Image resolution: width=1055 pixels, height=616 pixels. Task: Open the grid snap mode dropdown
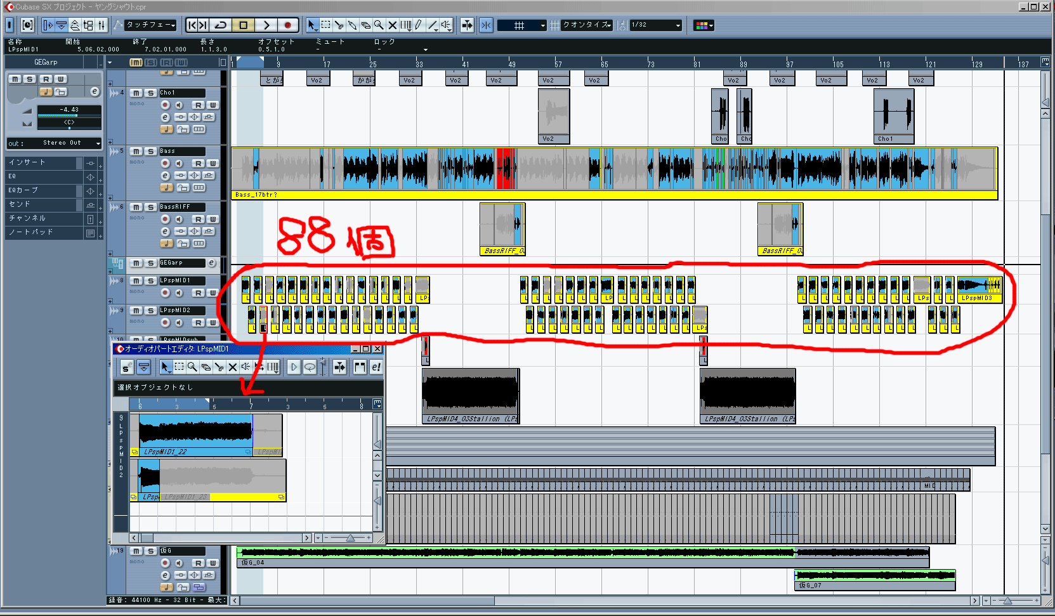pyautogui.click(x=521, y=25)
